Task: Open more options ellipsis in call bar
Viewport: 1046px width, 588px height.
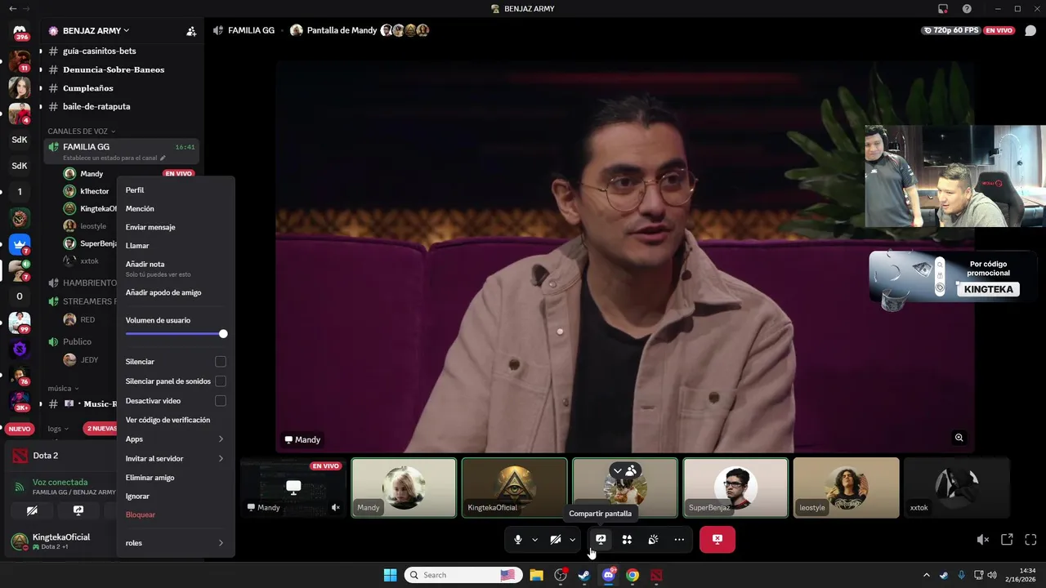Action: [x=679, y=539]
